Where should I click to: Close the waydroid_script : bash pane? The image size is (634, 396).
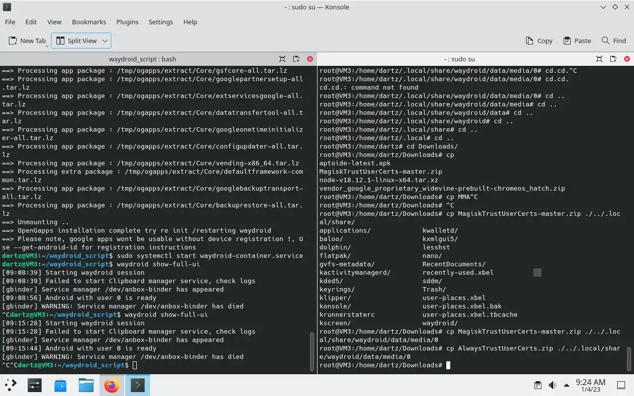tap(310, 59)
